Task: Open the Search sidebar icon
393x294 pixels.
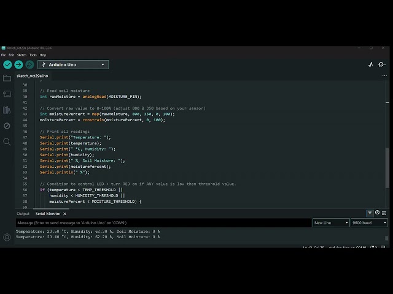Action: tap(7, 141)
